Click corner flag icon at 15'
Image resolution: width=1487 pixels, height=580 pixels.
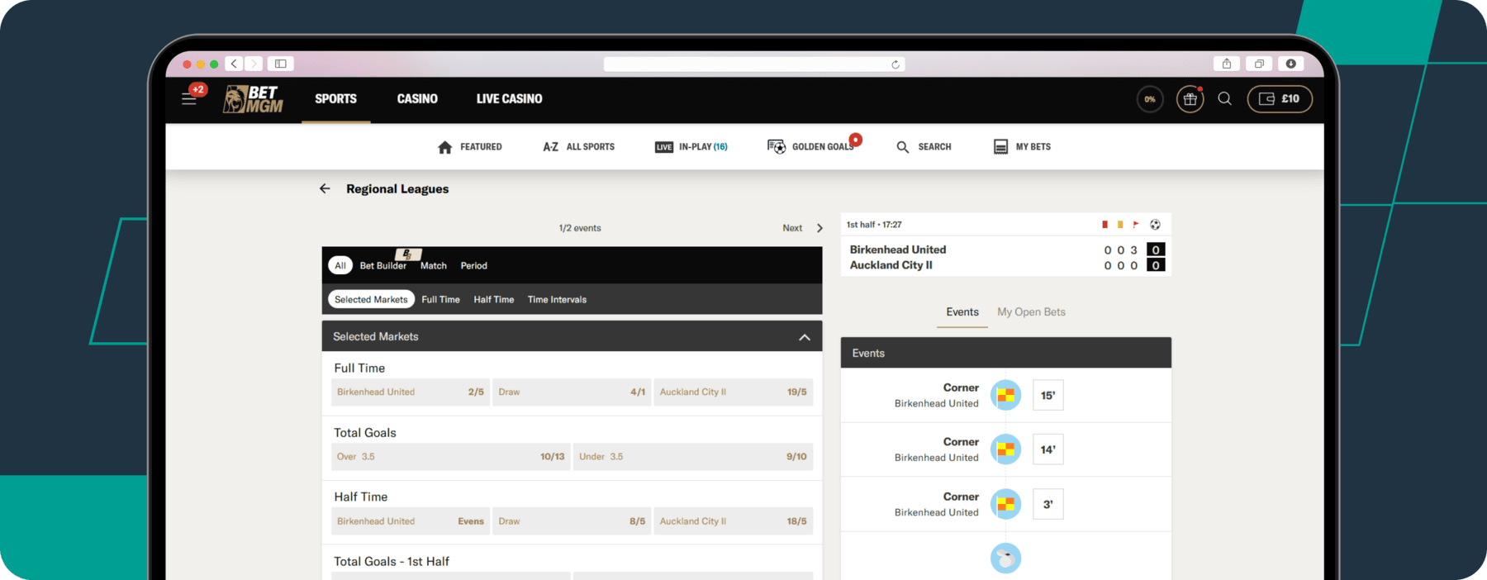1005,395
